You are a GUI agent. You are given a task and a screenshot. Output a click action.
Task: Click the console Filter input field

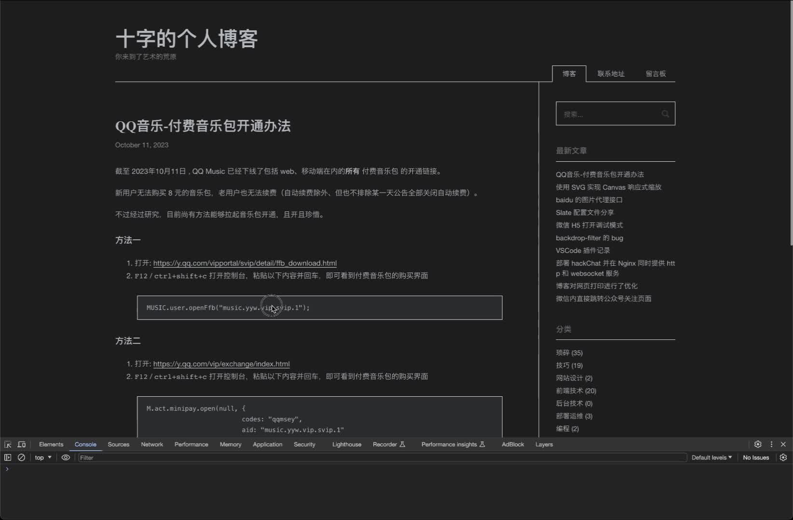click(x=383, y=457)
